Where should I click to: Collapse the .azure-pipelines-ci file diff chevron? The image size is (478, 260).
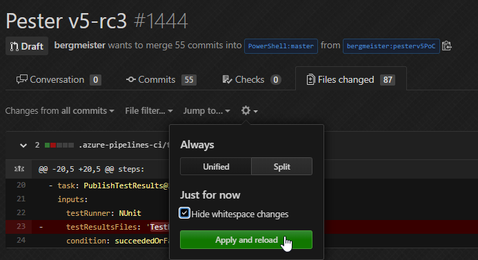click(x=23, y=145)
